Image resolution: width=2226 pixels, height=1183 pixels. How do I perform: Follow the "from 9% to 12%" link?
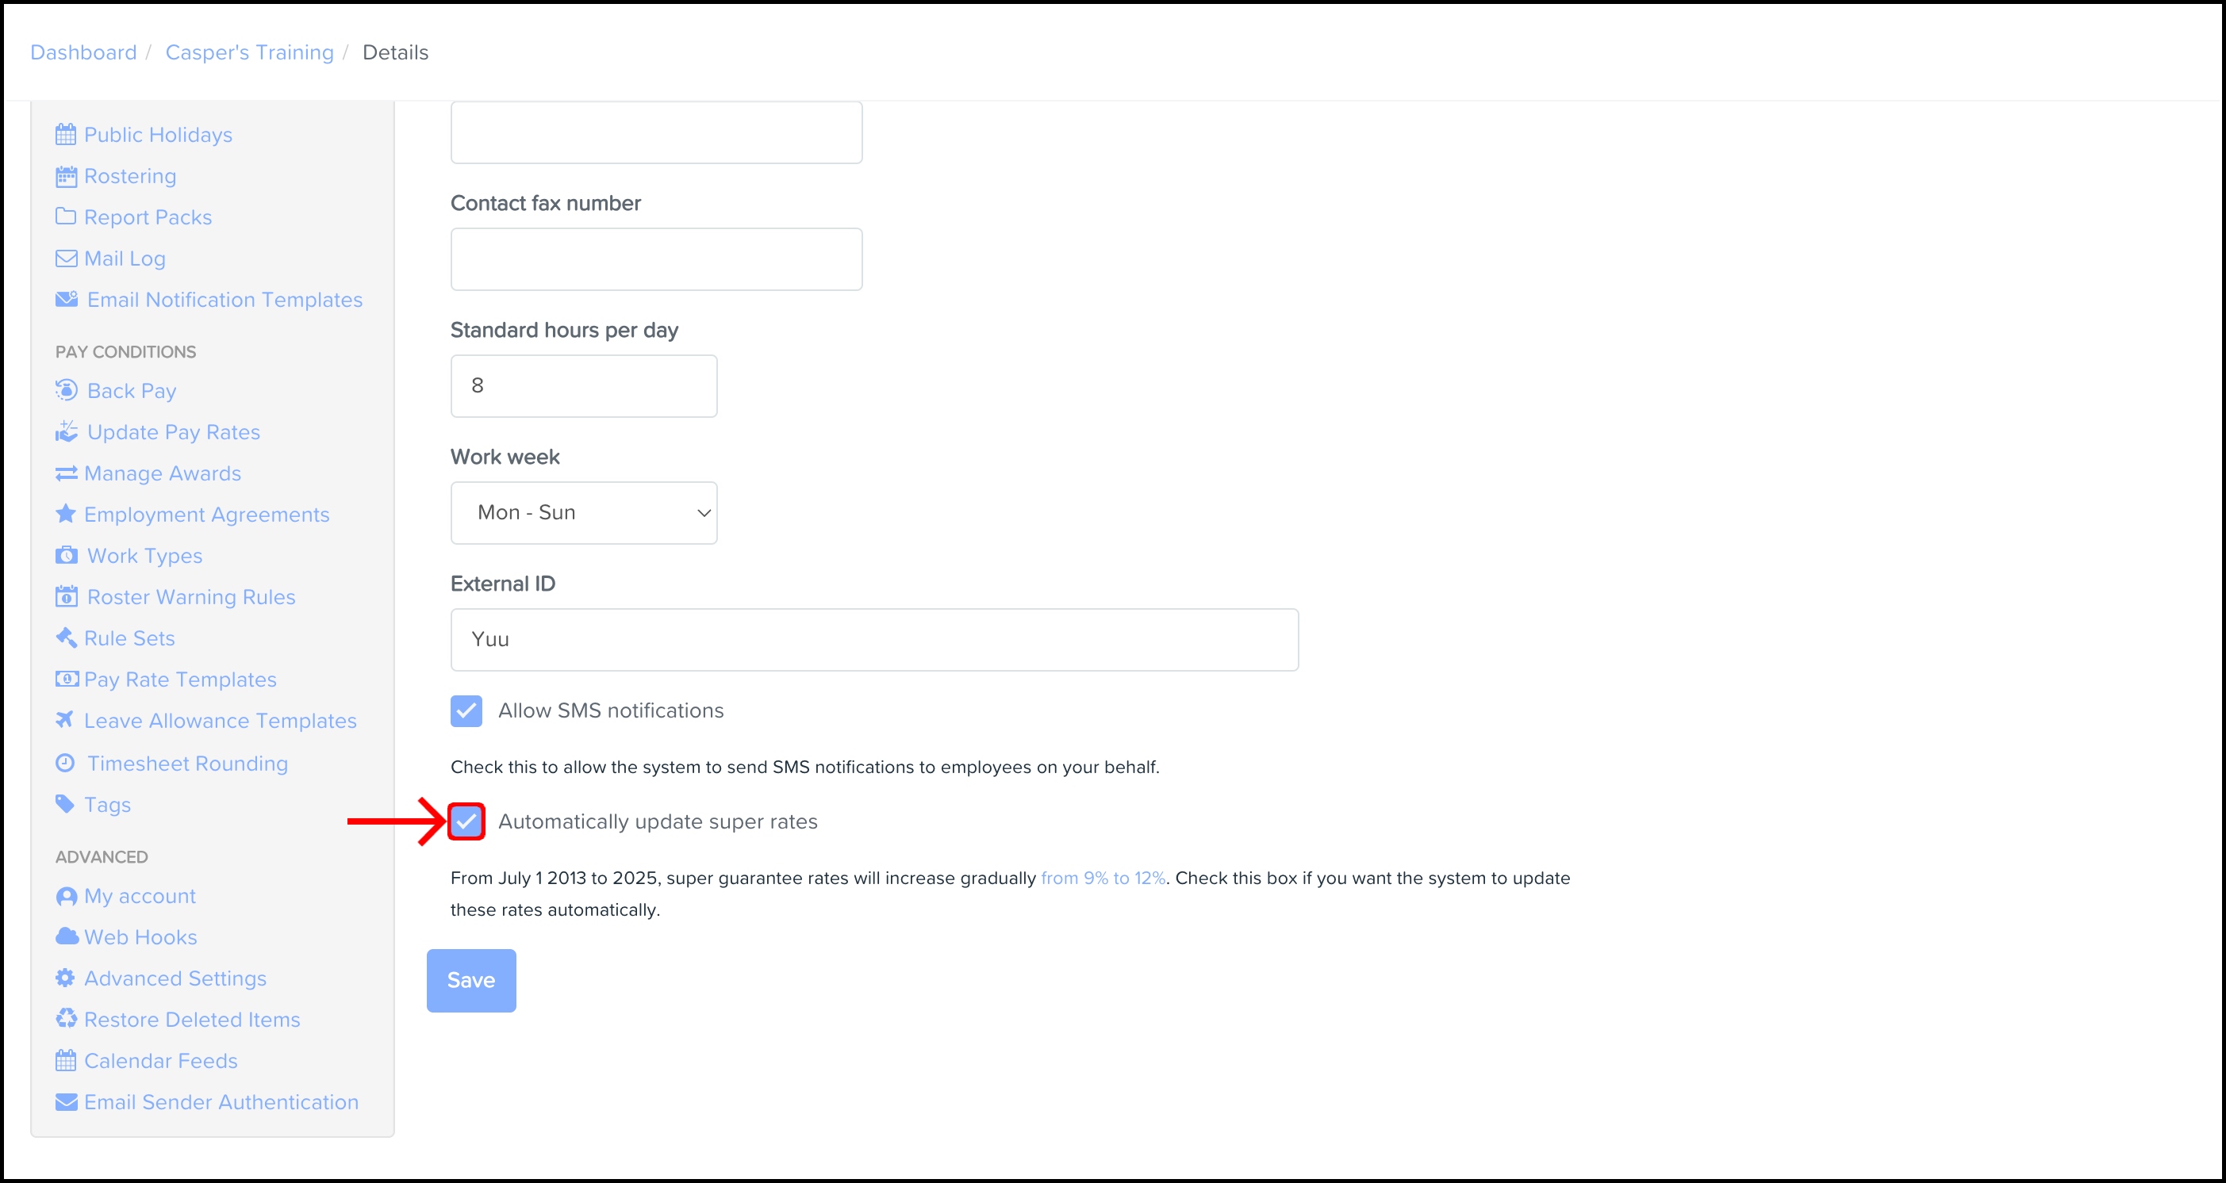[1103, 879]
